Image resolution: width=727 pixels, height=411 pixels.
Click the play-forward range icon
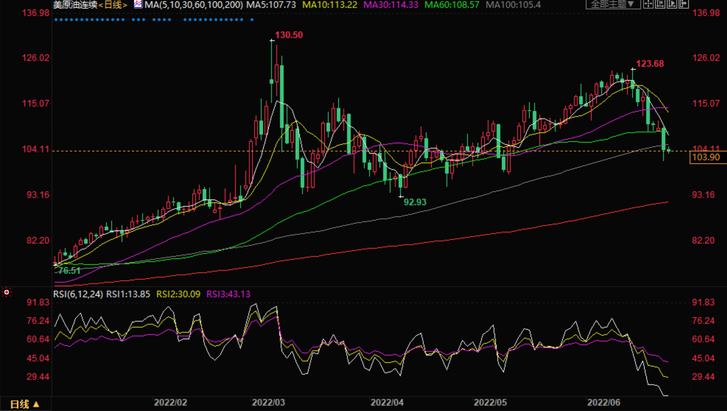click(x=672, y=4)
